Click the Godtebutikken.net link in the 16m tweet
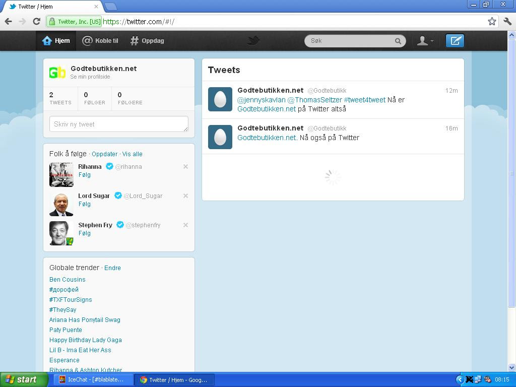Image resolution: width=516 pixels, height=387 pixels. 267,138
